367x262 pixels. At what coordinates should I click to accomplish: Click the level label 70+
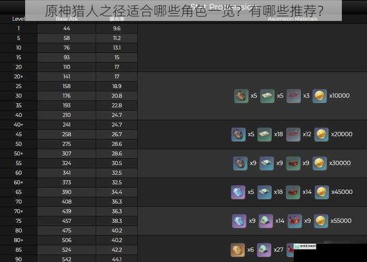coord(18,211)
